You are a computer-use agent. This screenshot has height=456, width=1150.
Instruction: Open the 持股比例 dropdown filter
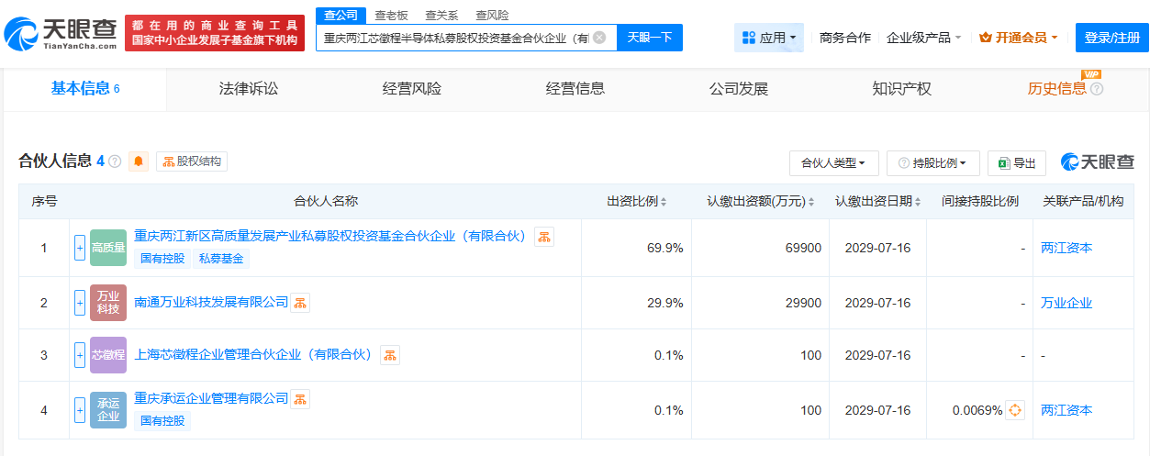(x=933, y=163)
